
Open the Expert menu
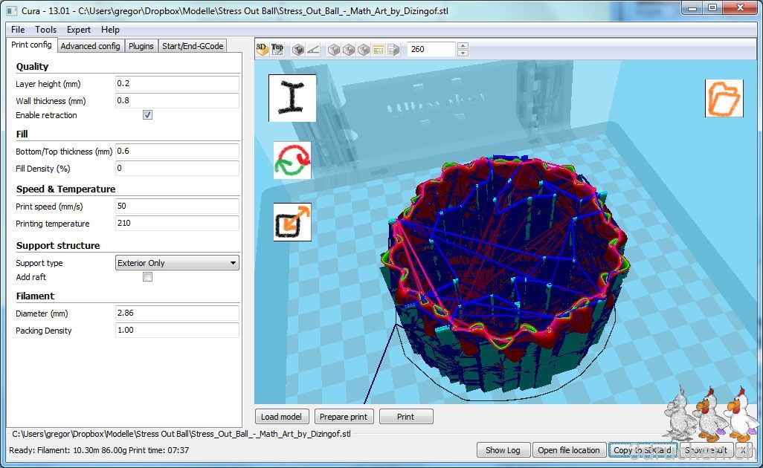[79, 30]
